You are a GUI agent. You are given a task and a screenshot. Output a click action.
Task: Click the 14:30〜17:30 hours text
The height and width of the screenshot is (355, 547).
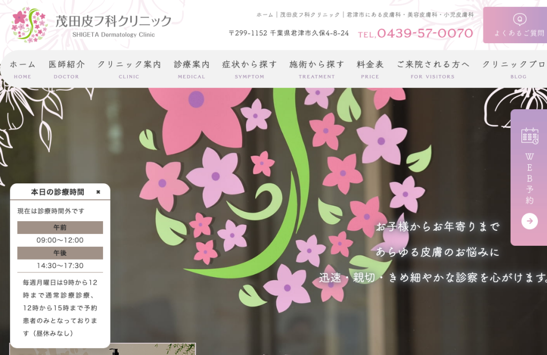tap(60, 265)
